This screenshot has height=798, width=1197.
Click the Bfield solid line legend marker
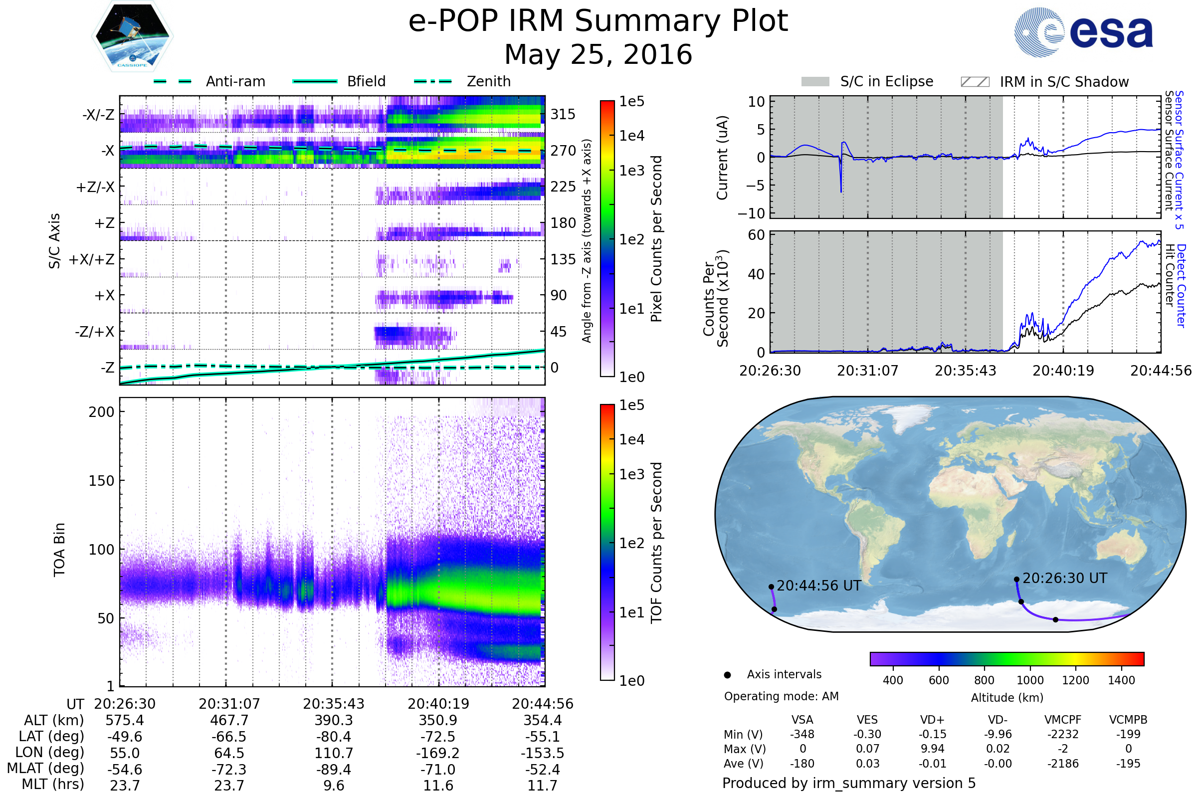(x=315, y=81)
